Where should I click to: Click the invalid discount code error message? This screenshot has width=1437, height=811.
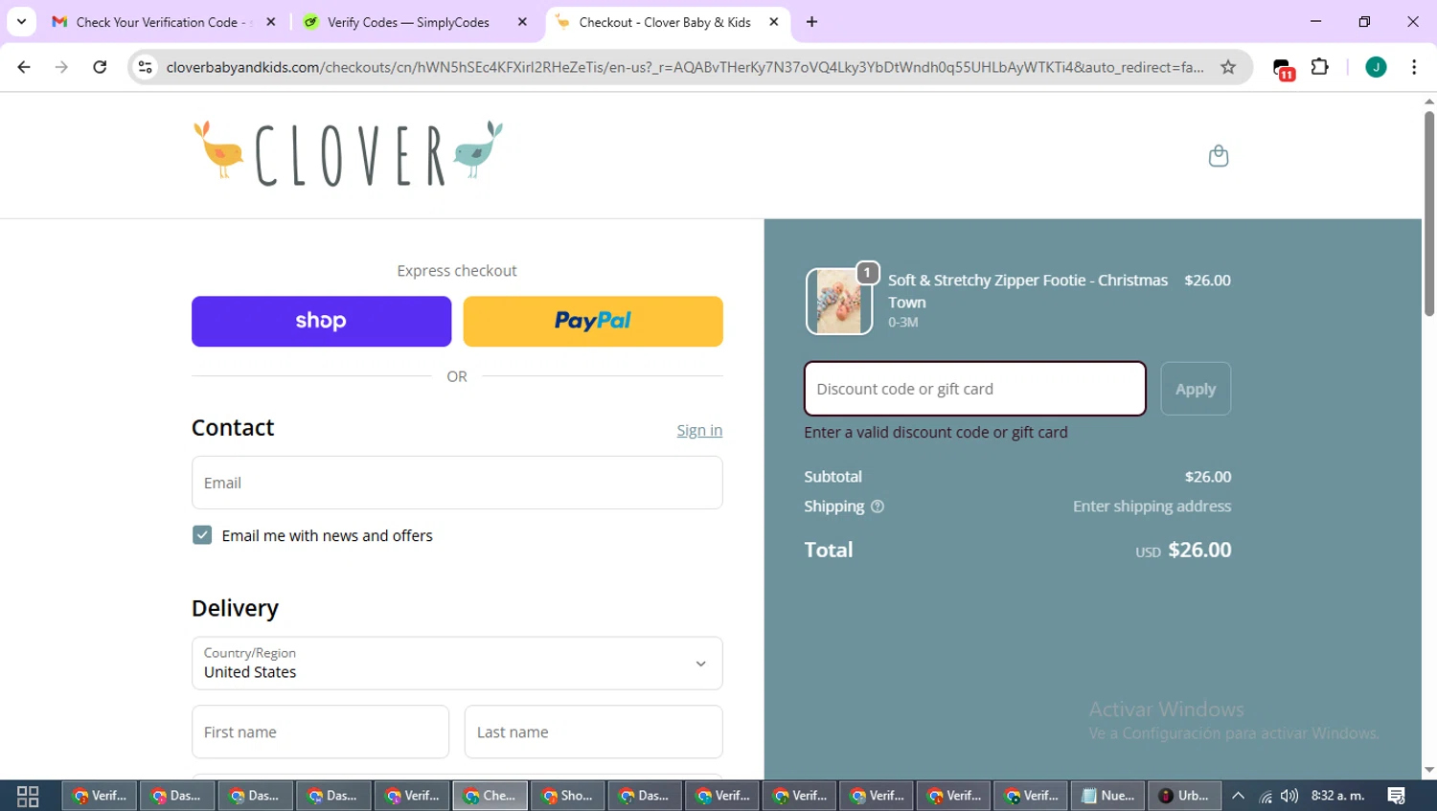tap(936, 433)
